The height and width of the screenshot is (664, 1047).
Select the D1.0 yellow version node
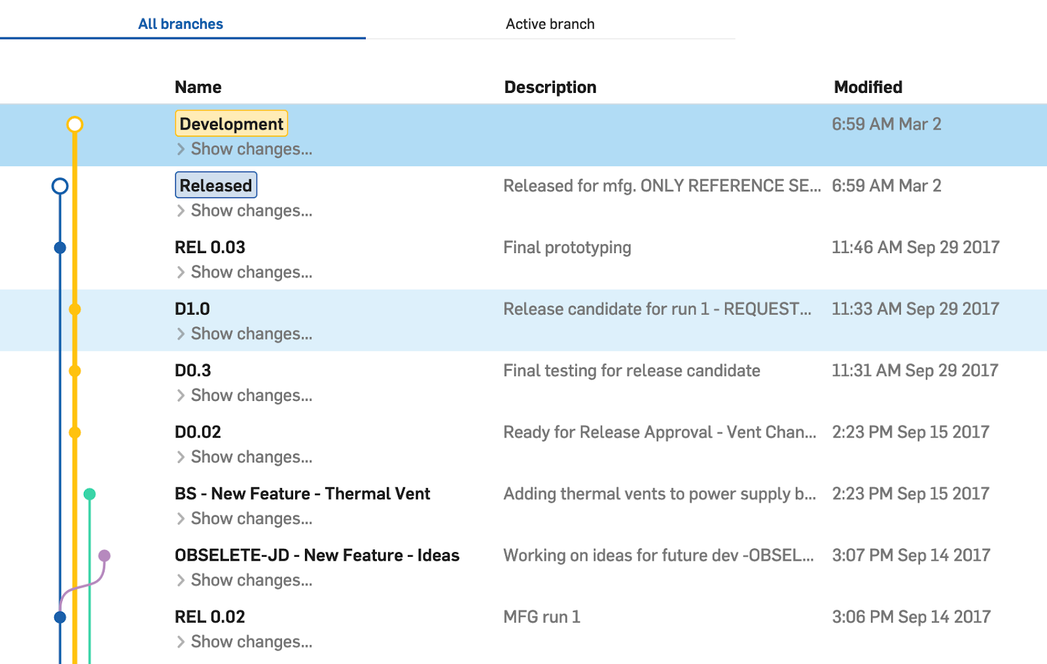point(75,309)
